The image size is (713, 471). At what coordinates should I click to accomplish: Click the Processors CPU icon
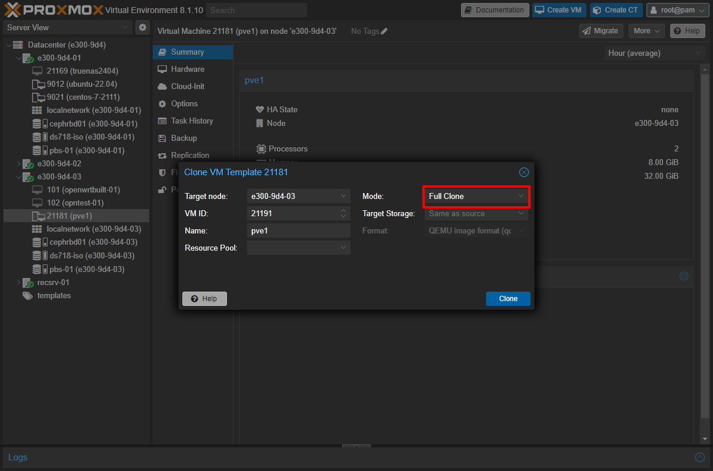click(261, 148)
